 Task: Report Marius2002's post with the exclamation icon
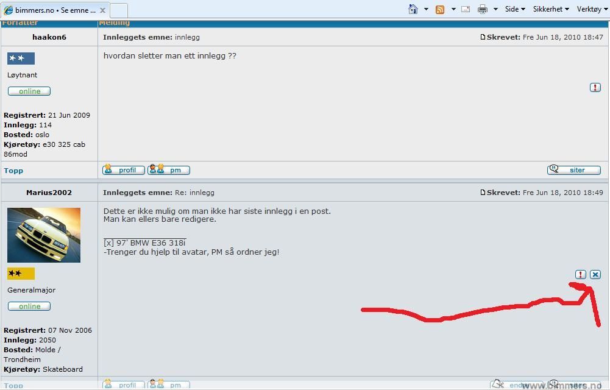pyautogui.click(x=580, y=275)
